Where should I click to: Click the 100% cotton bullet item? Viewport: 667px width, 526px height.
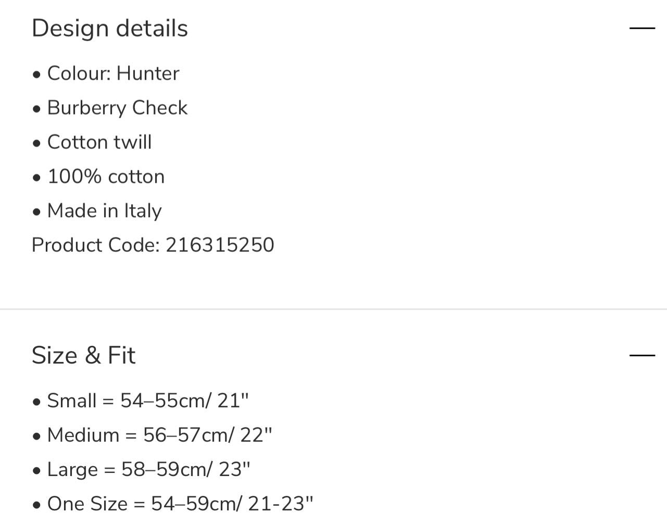[106, 177]
